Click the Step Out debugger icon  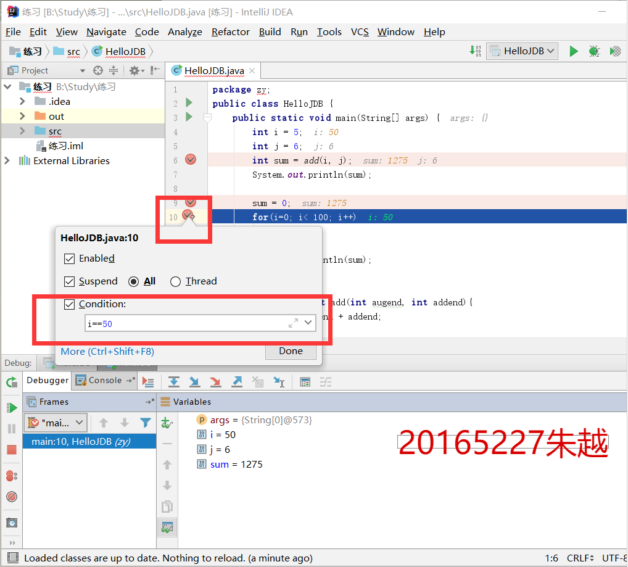pos(237,382)
